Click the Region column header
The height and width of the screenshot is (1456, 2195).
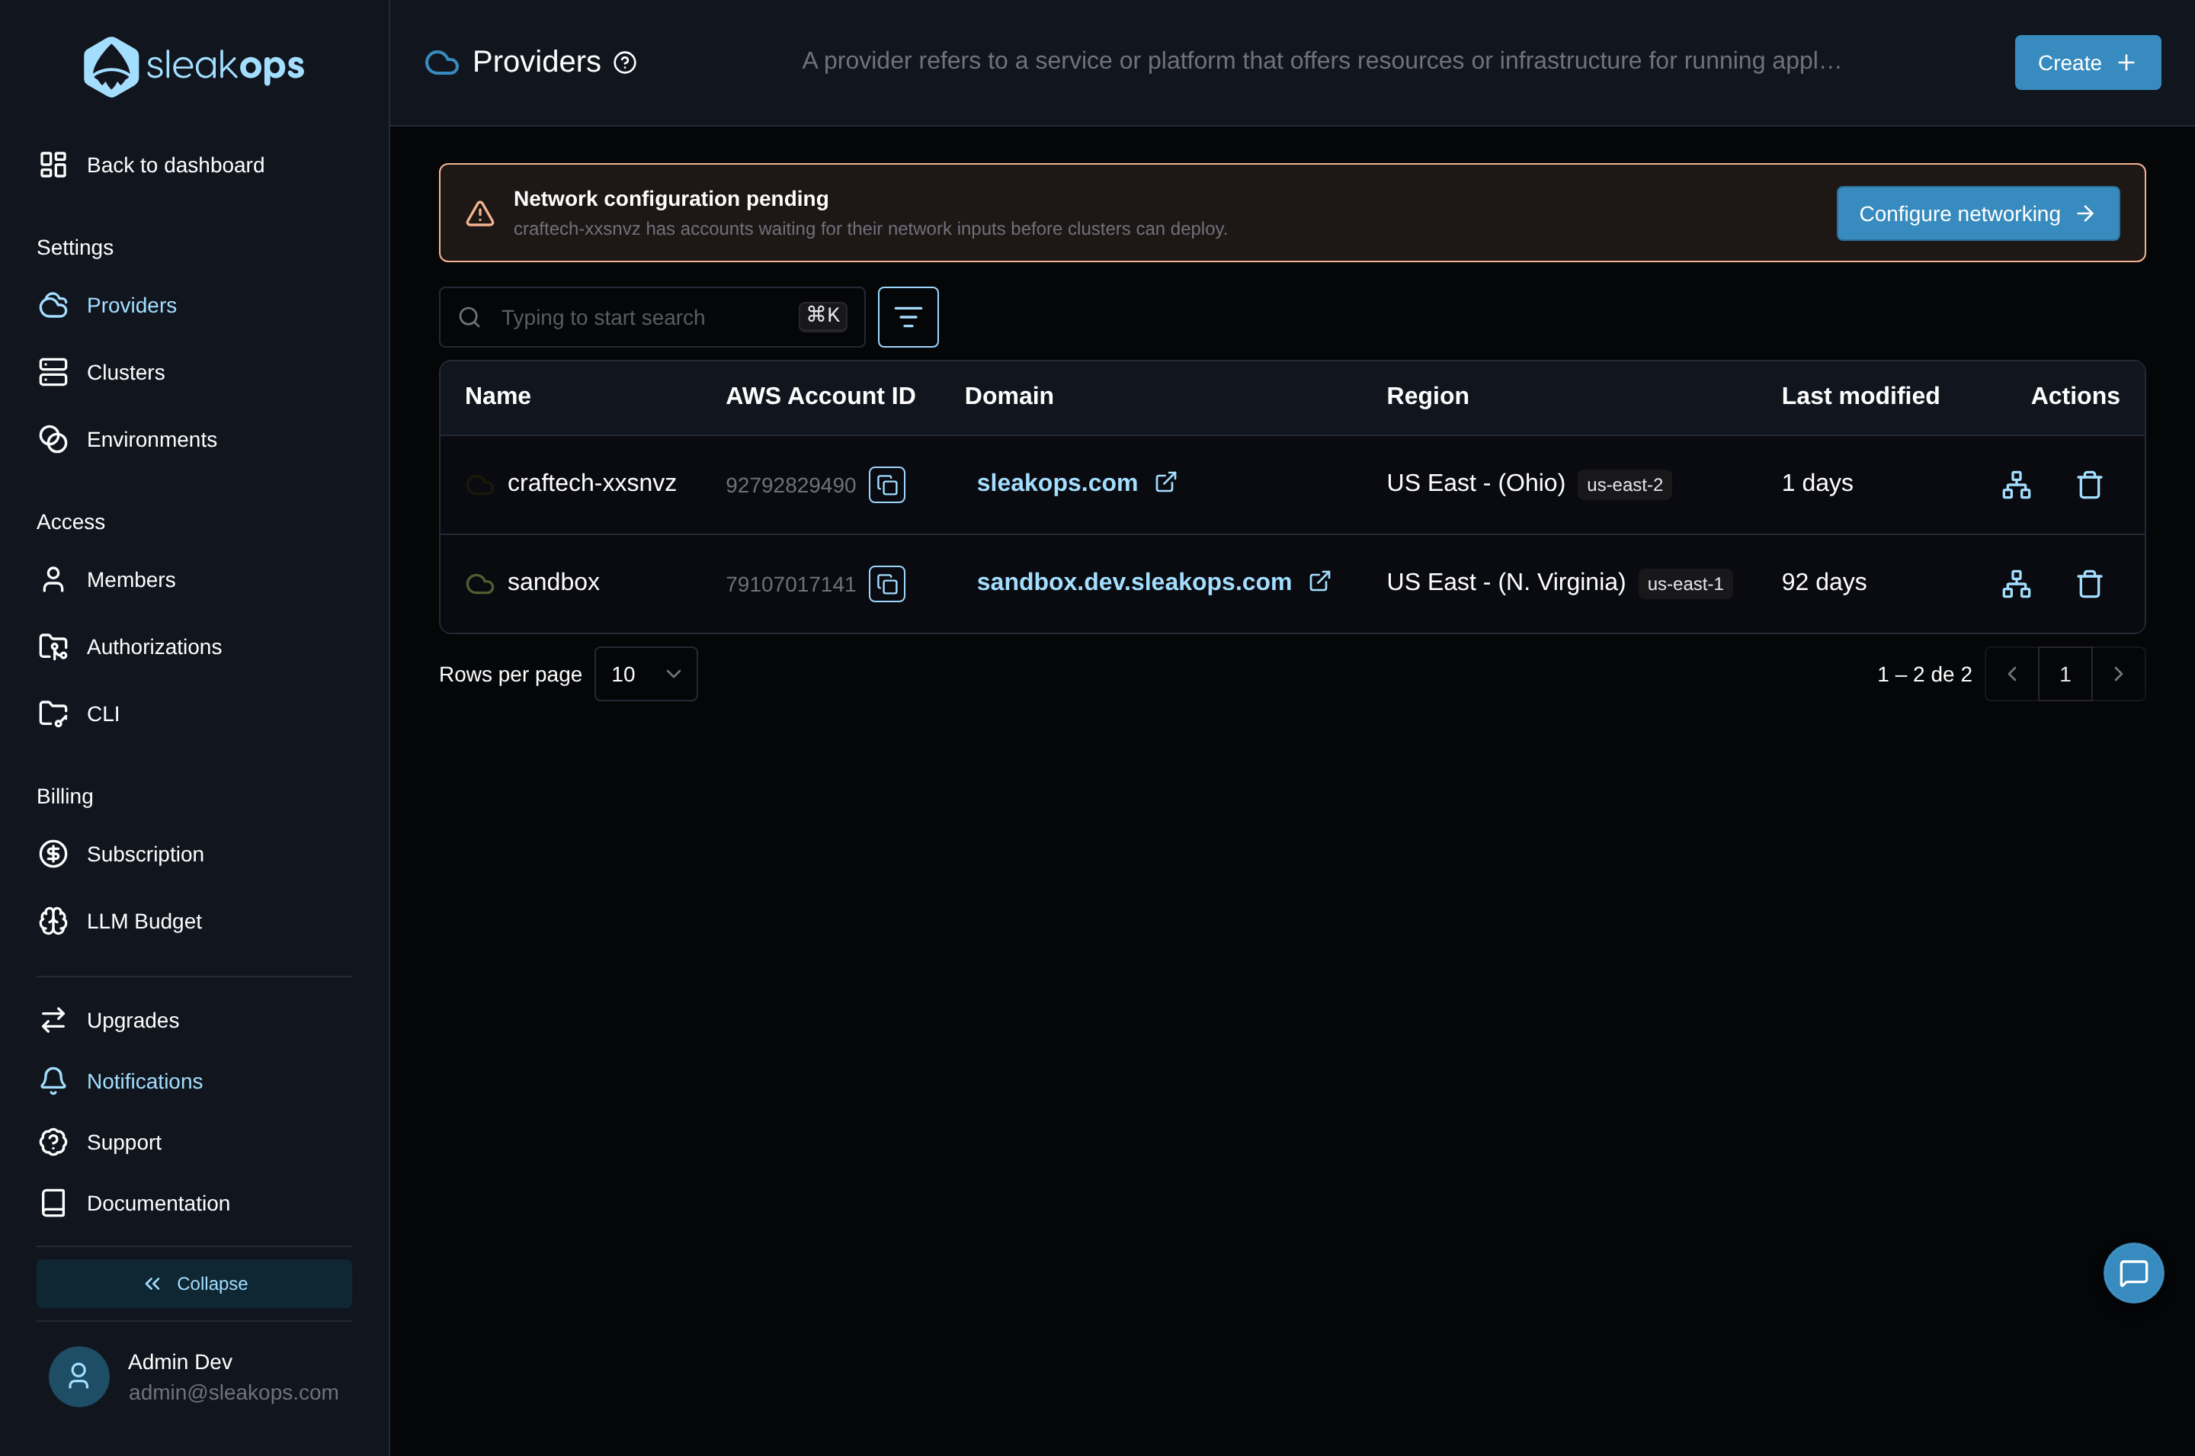click(1427, 396)
